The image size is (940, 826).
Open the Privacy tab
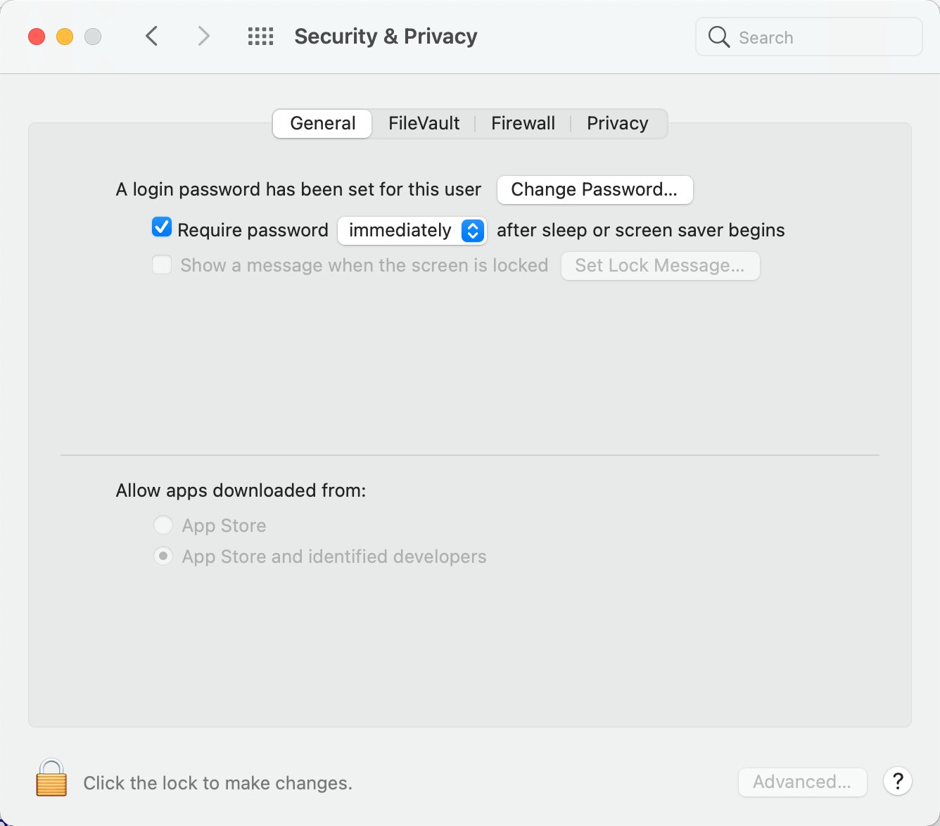point(617,124)
